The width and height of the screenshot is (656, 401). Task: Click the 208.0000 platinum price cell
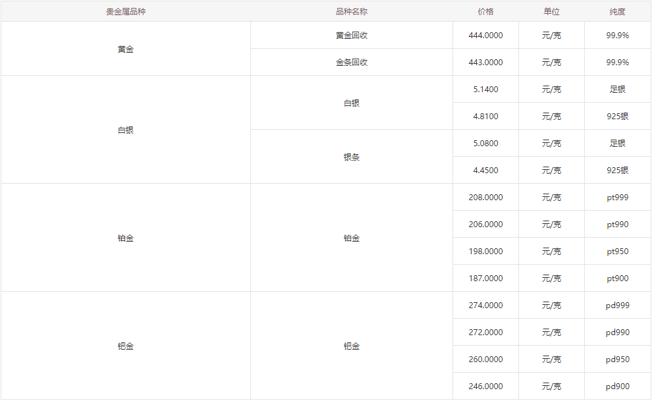tap(485, 198)
